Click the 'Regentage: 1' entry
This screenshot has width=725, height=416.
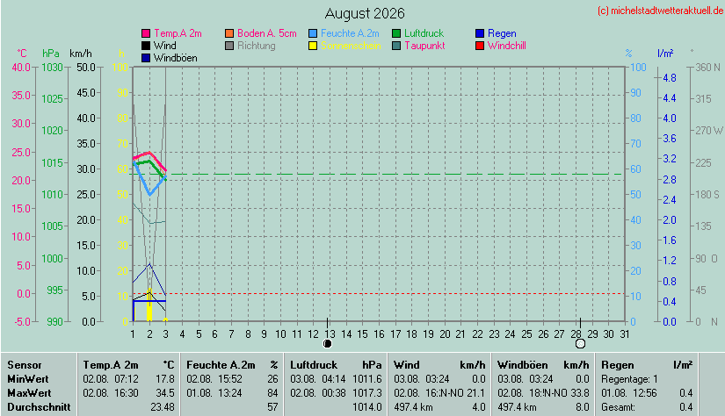(629, 379)
